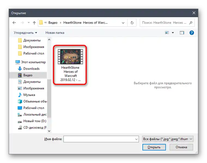Click the sidebar vertical scrollbar thumb
Image resolution: width=207 pixels, height=163 pixels.
click(x=49, y=98)
